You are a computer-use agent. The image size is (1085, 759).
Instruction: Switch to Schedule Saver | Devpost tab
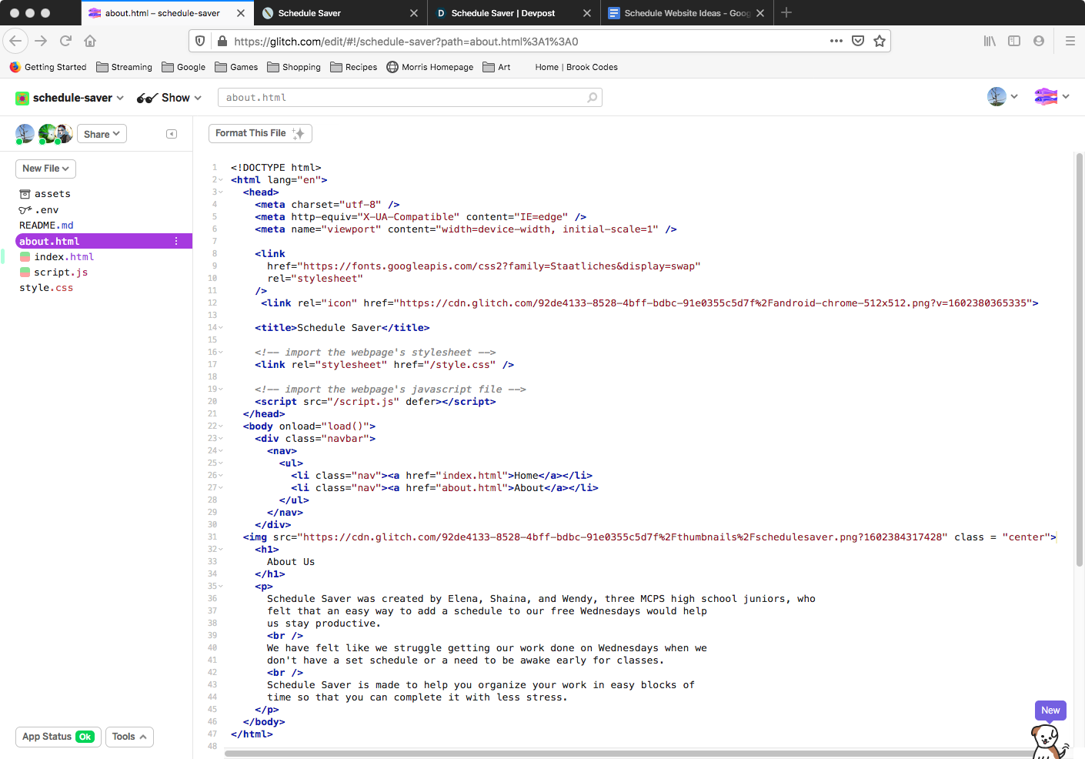512,13
